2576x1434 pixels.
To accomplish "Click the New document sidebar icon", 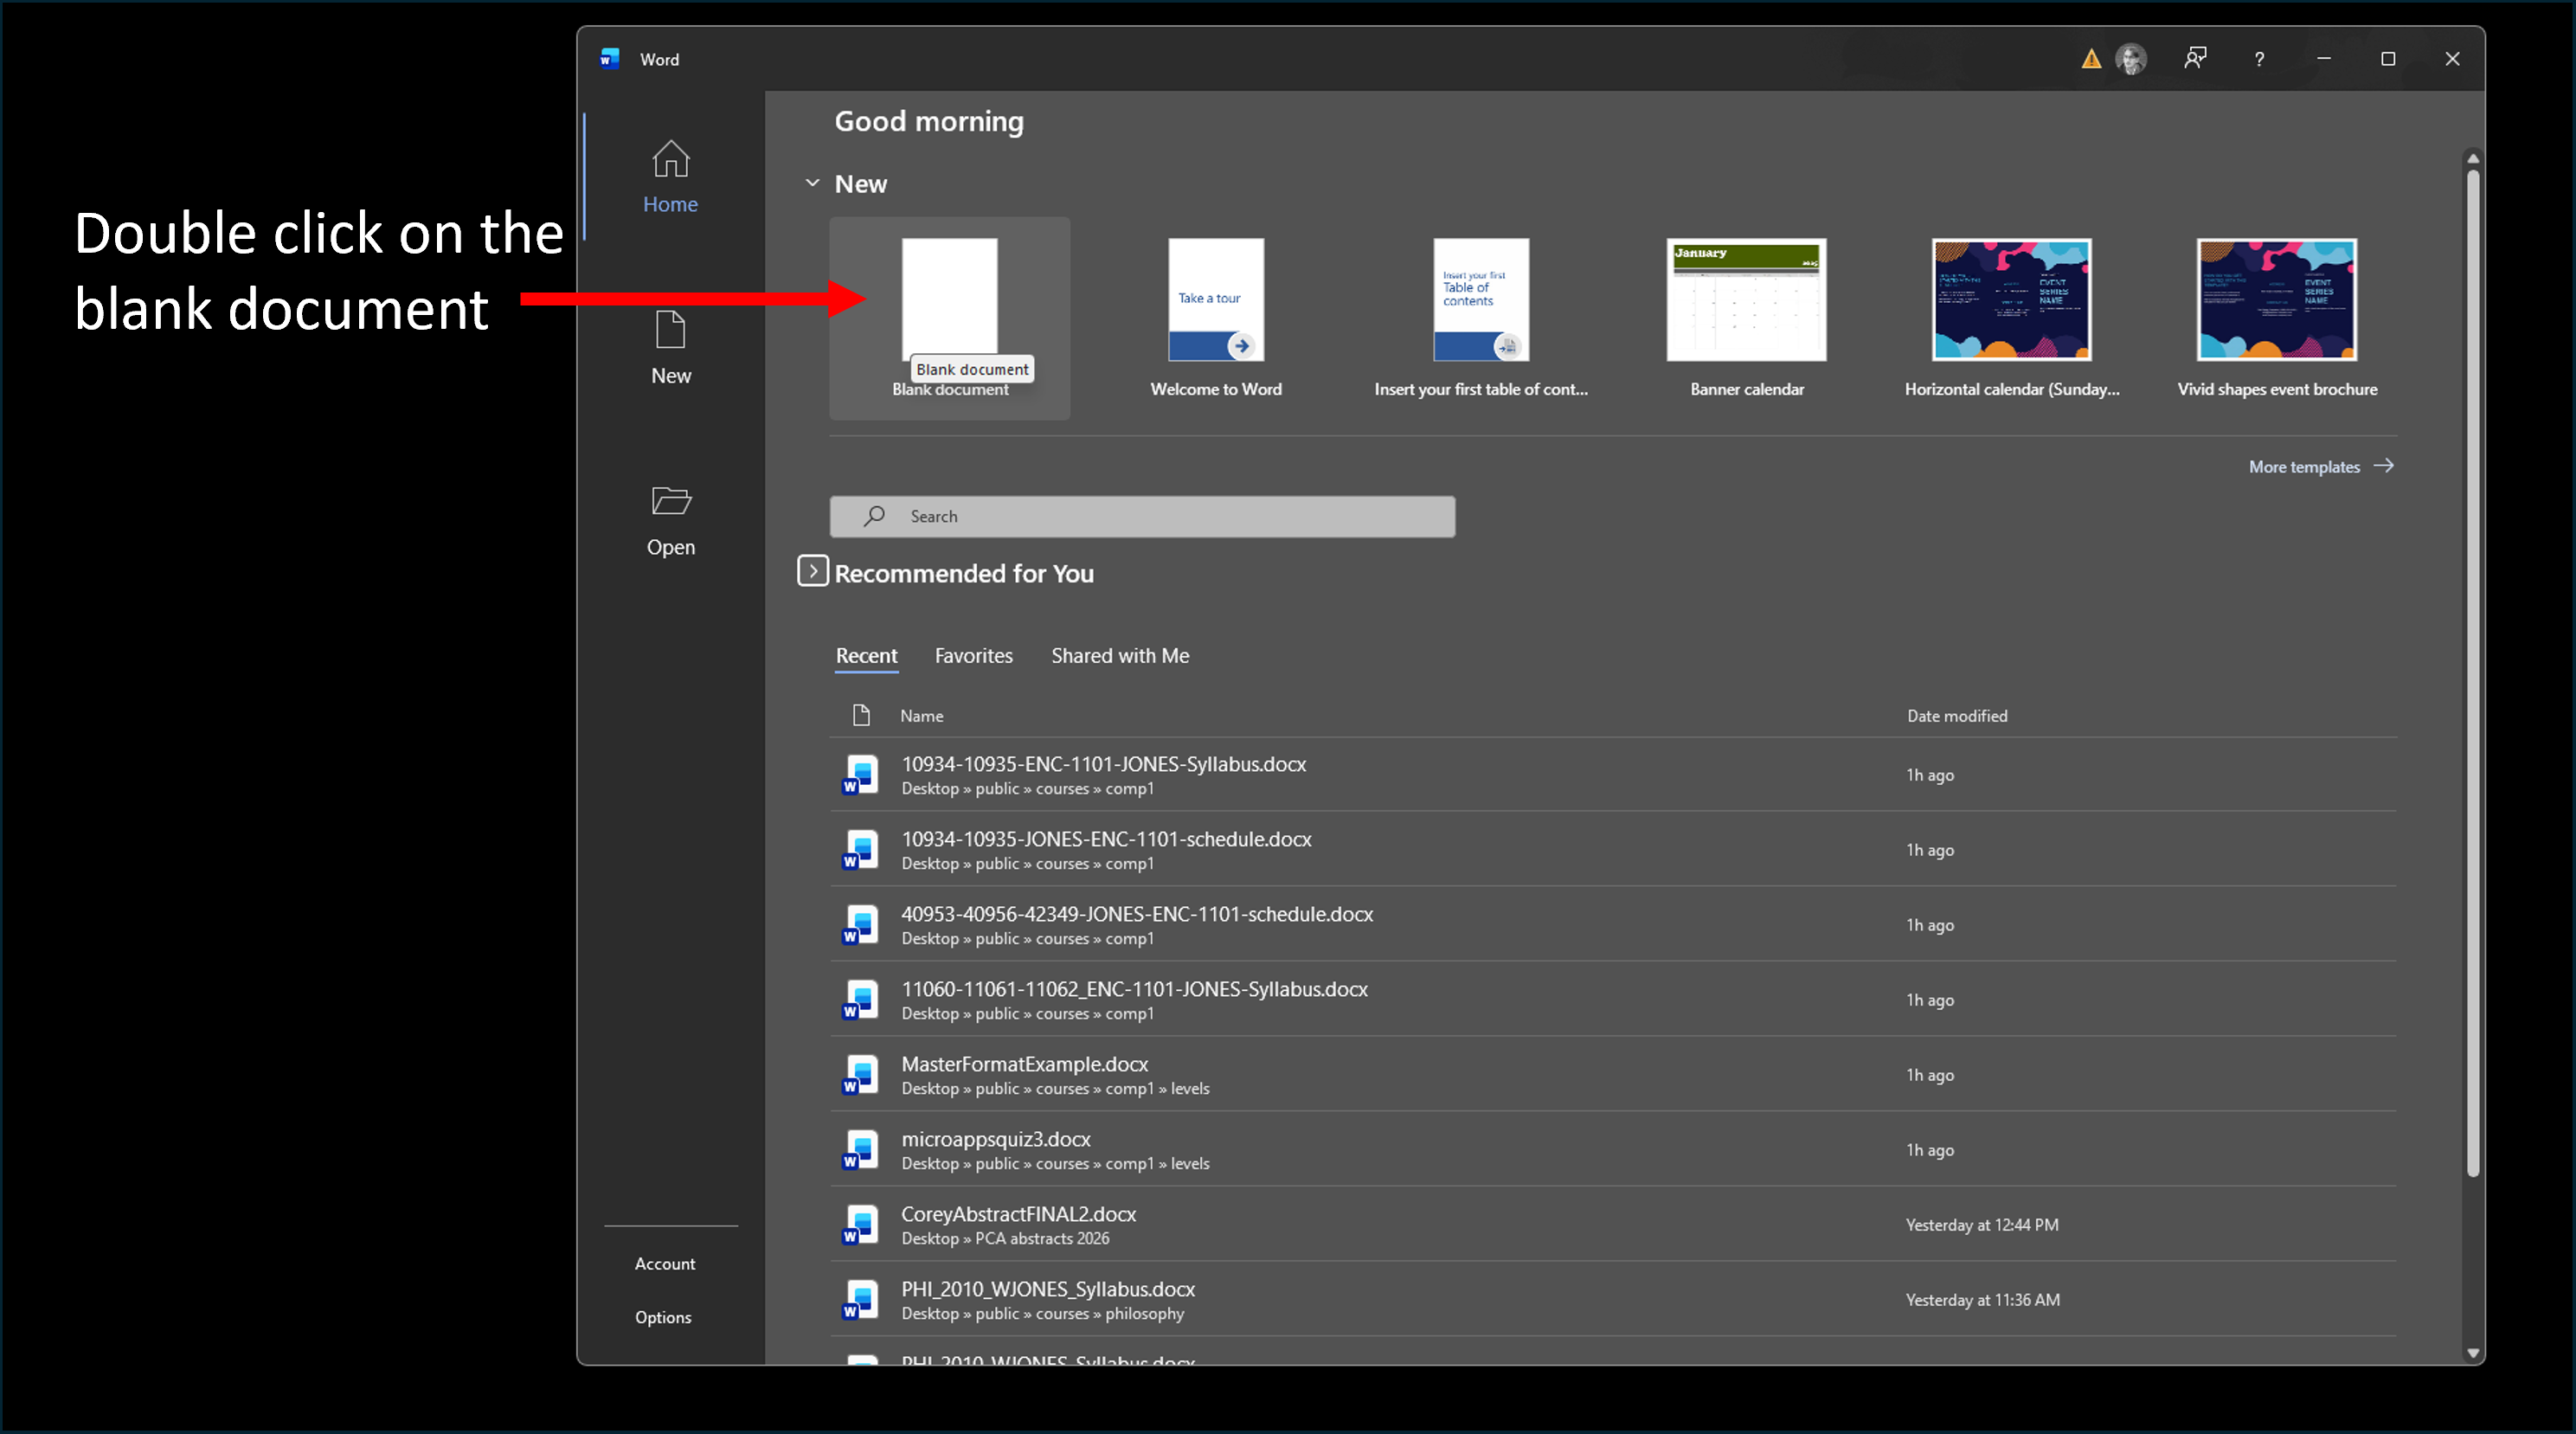I will (x=670, y=330).
